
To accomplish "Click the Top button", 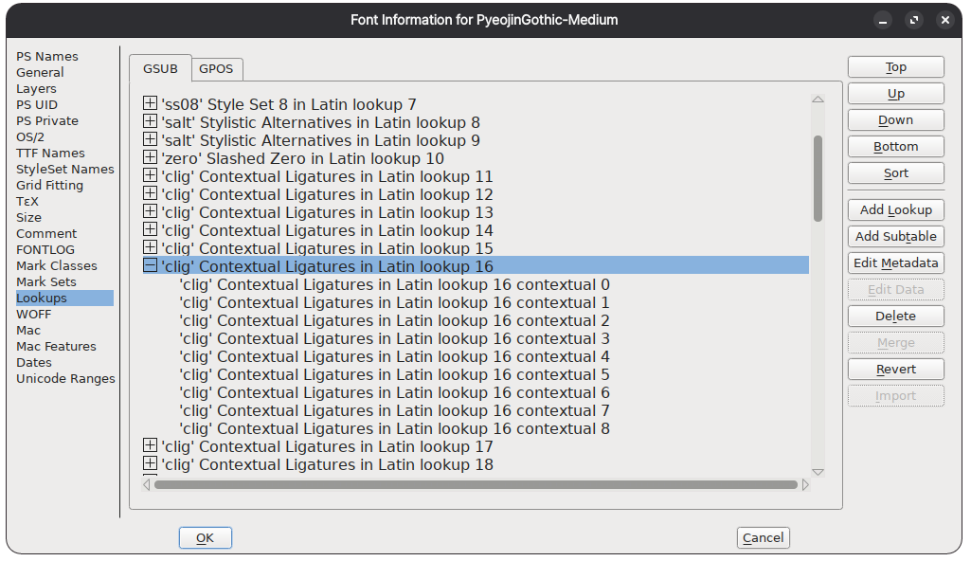I will coord(895,67).
